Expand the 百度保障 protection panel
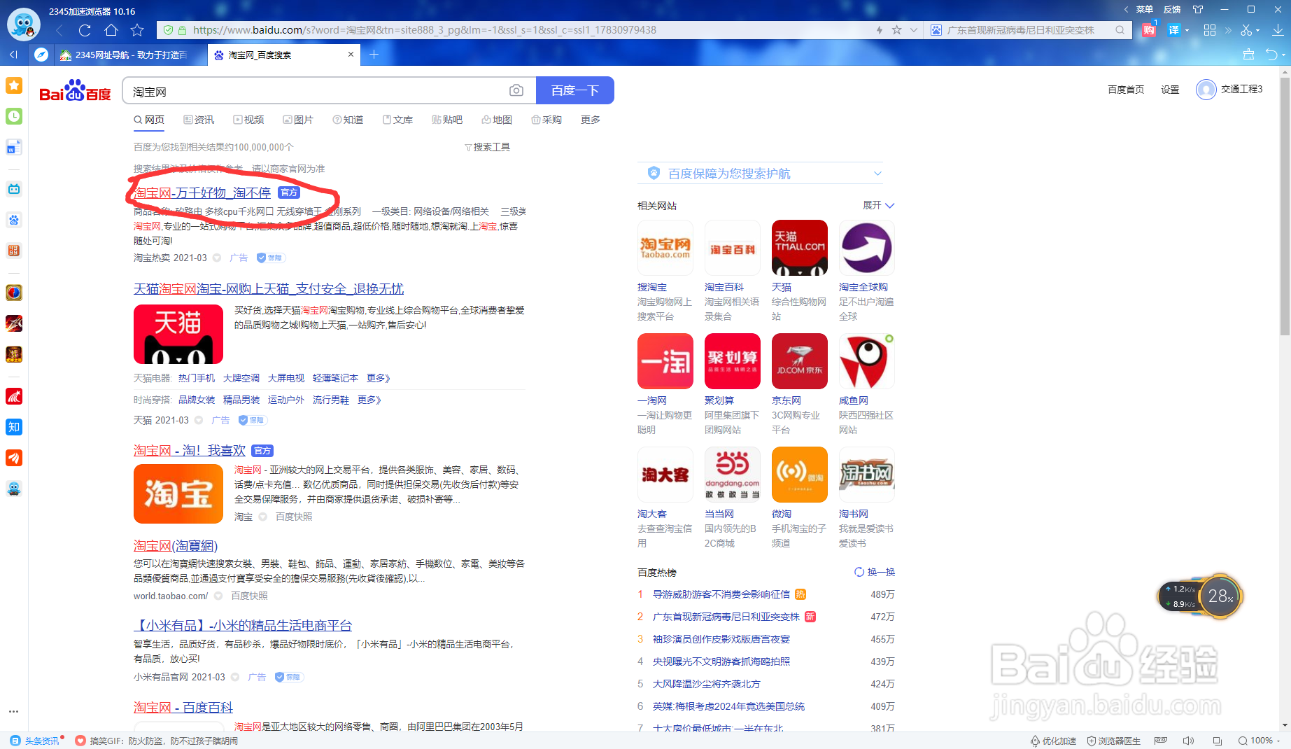Image resolution: width=1291 pixels, height=749 pixels. (877, 174)
